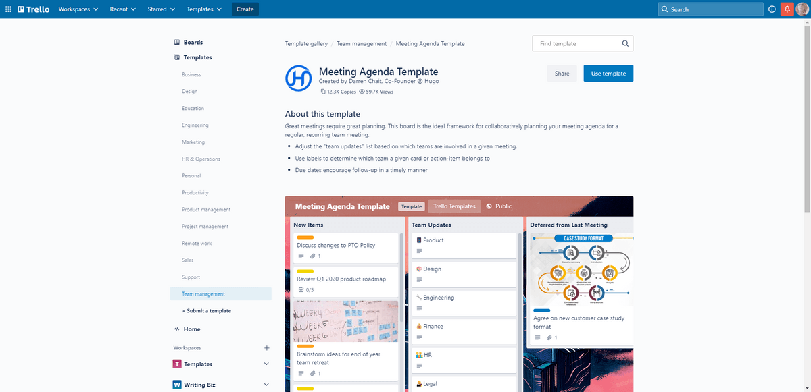Click the Templates icon in sidebar heading

click(x=176, y=57)
